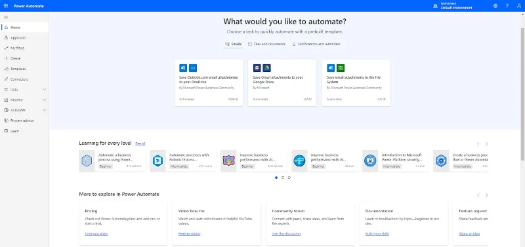Select the Files and documents tab
Screen dimensions: 525x247
[267, 44]
